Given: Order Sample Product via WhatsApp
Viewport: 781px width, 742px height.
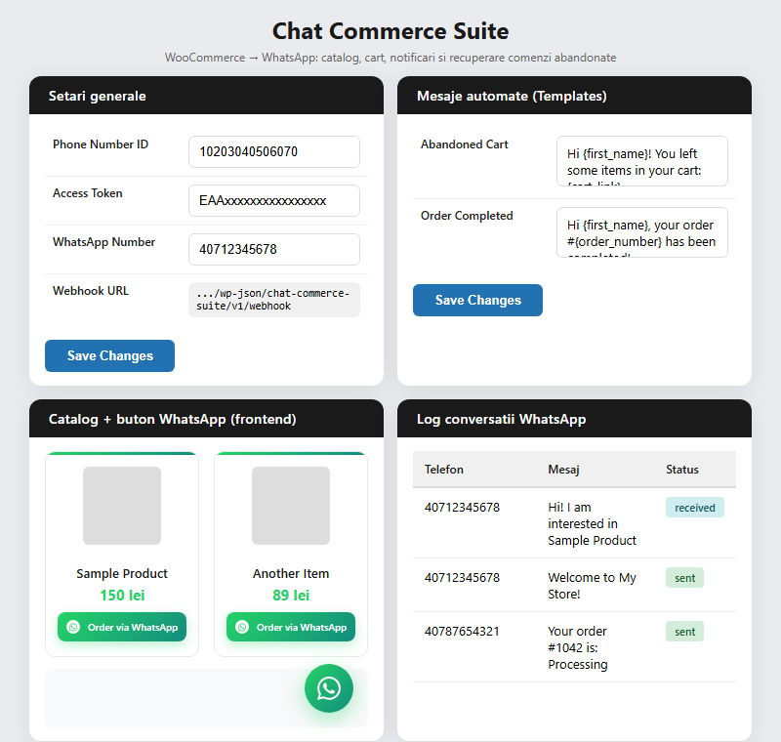Looking at the screenshot, I should [122, 627].
